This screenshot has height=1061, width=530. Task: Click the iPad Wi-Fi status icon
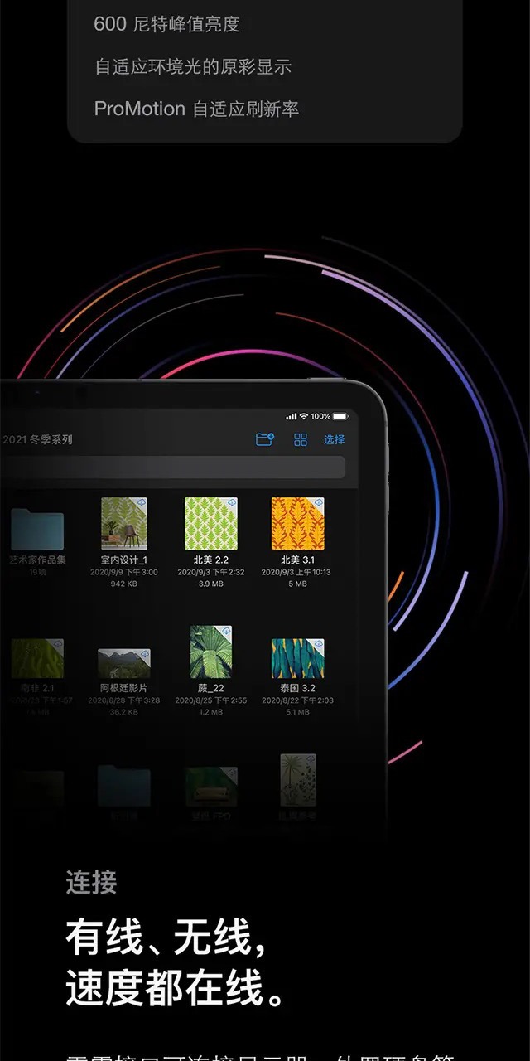point(304,416)
